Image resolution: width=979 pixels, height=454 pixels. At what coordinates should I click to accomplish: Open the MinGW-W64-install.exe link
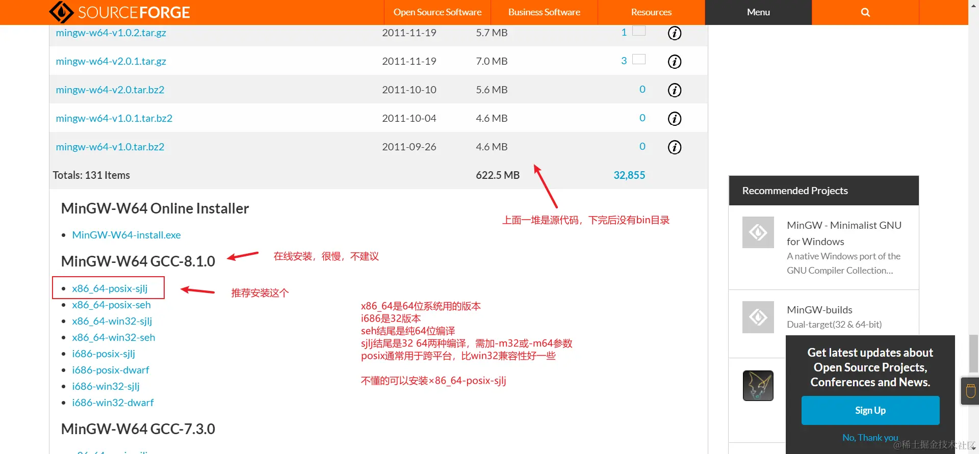126,235
